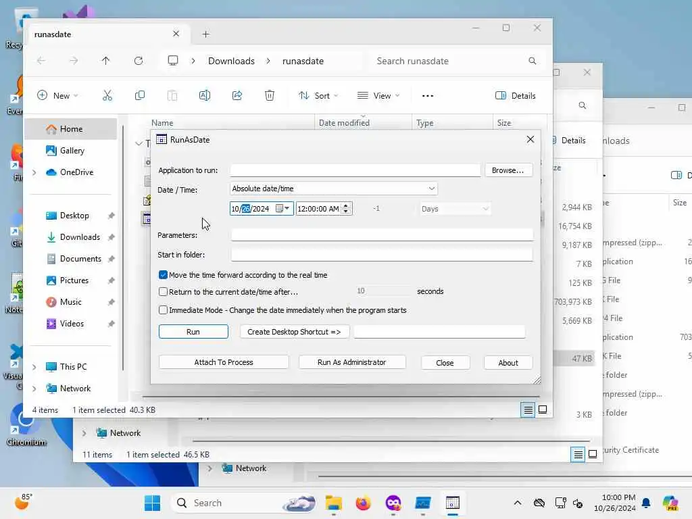
Task: Click the Close button in RunAsDate dialog
Action: coord(445,363)
